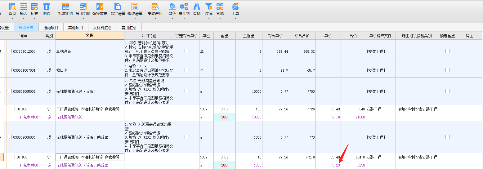Open dropdown arrow under 展开到
The width and height of the screenshot is (483, 169).
(184, 18)
